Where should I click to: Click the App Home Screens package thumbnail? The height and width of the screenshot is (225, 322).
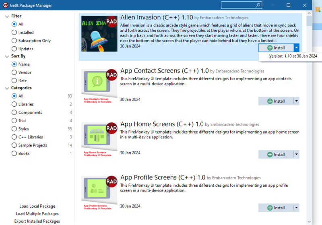tap(99, 140)
